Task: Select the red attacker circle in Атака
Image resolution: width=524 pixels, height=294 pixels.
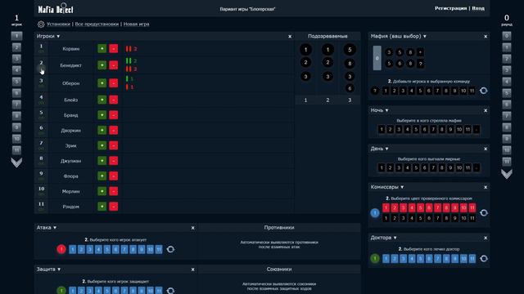Action: [61, 249]
